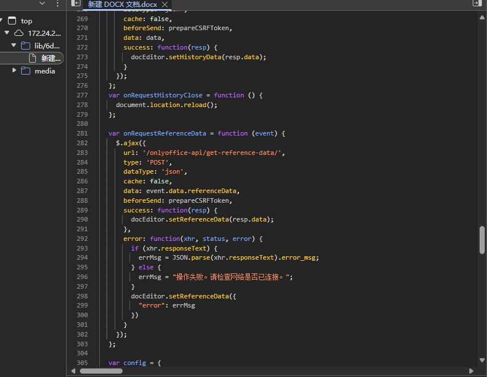Click the top frame window icon
Screen dimensions: 487x377
point(12,21)
